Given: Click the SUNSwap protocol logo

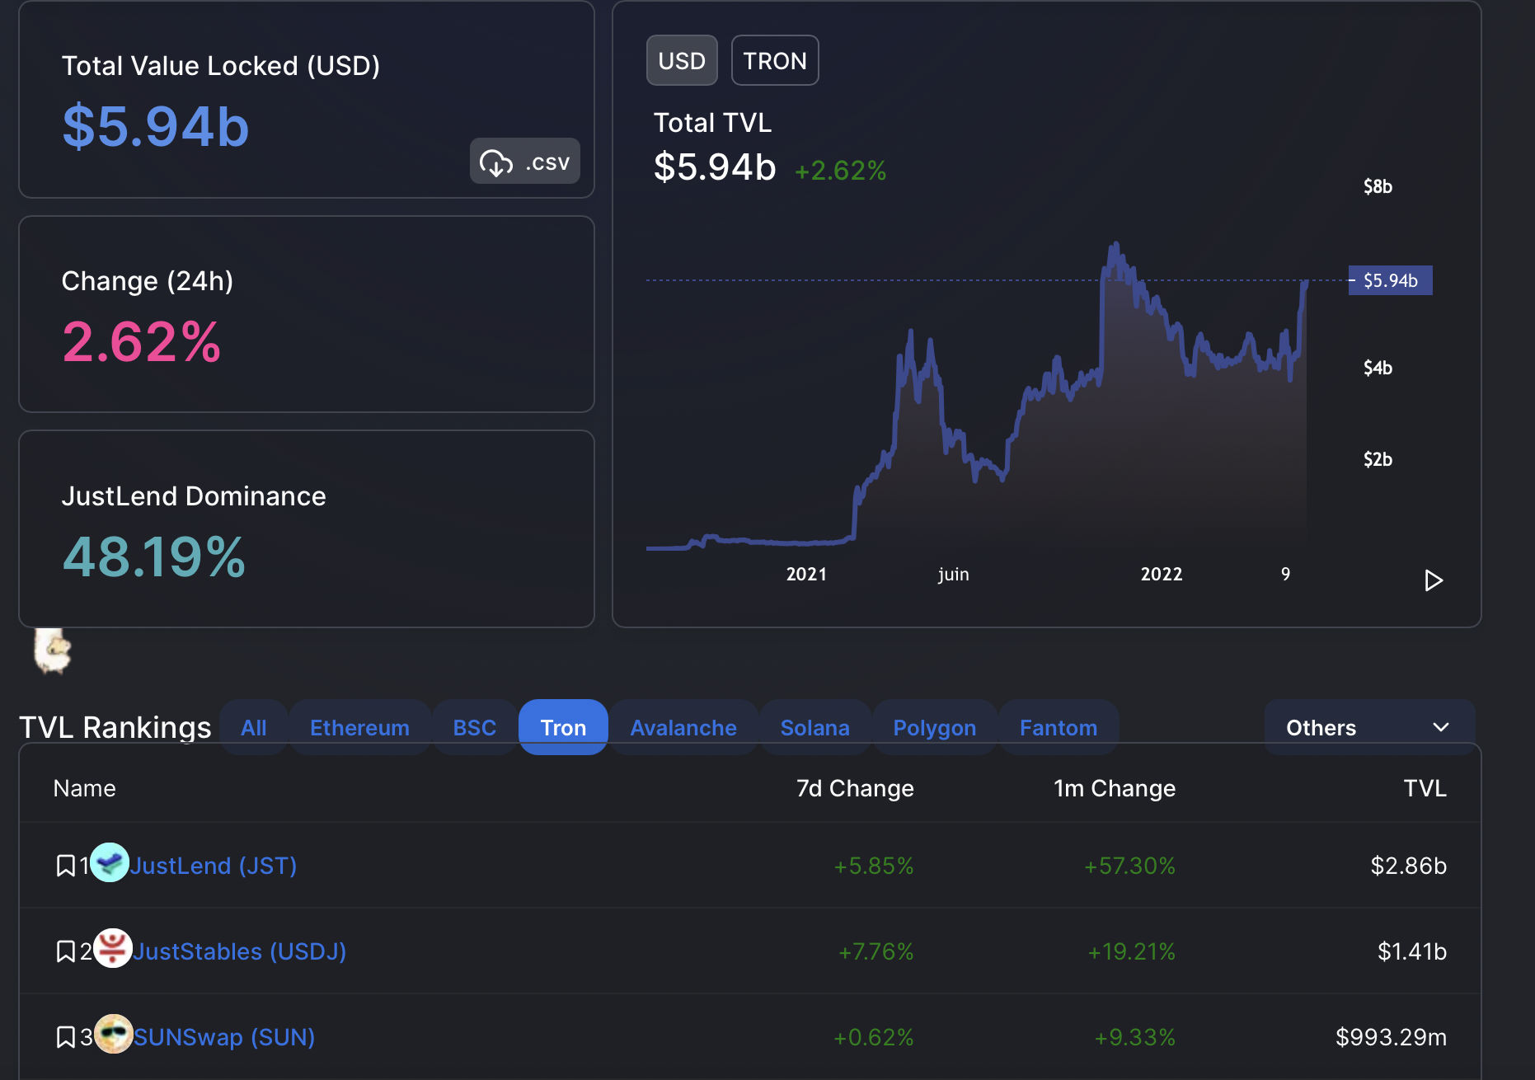Looking at the screenshot, I should pos(114,1035).
